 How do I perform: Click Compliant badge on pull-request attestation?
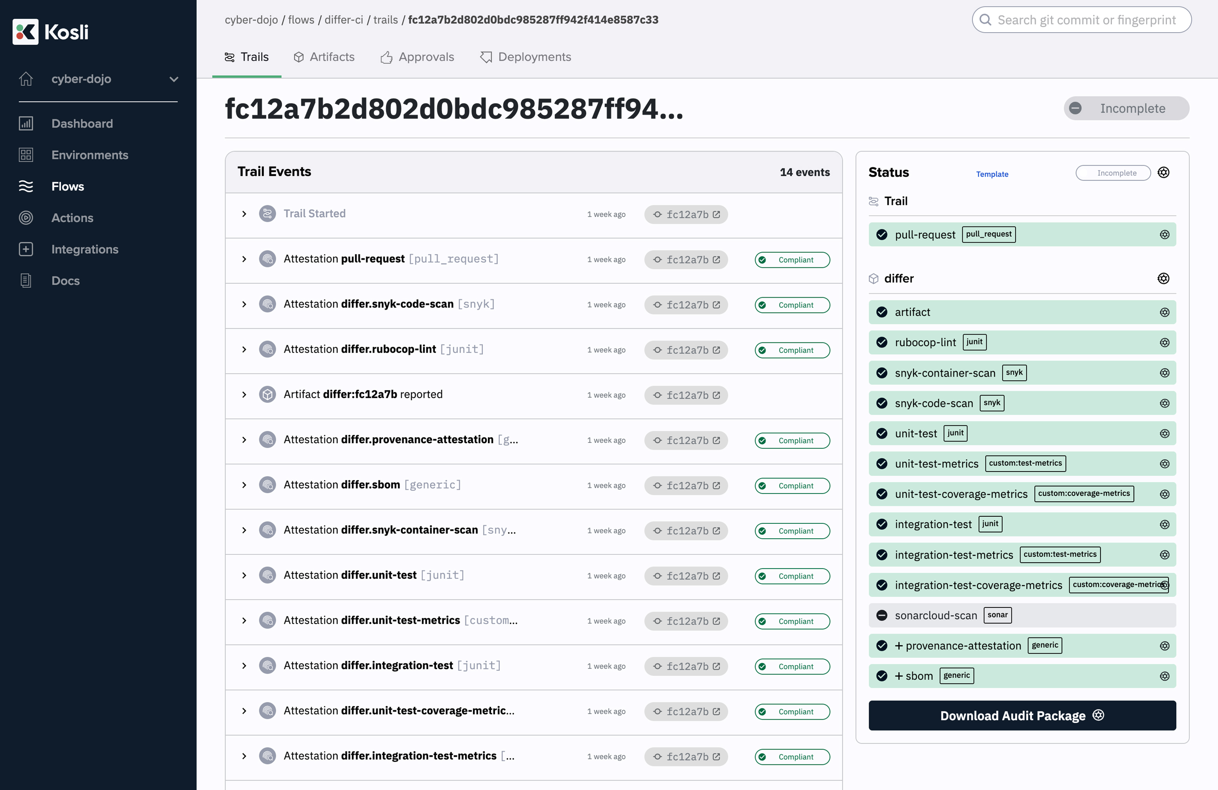(792, 260)
